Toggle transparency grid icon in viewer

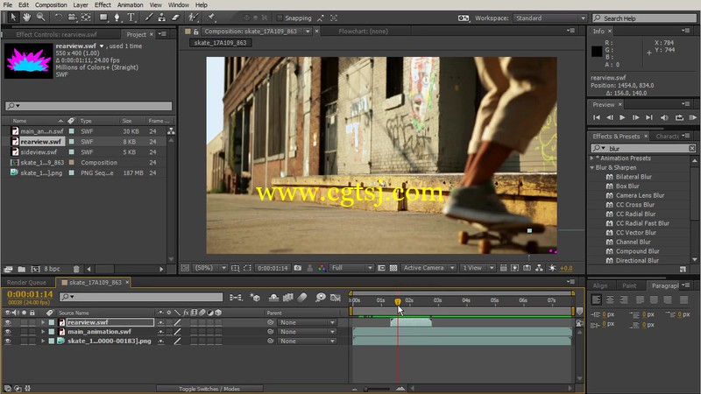[x=393, y=268]
